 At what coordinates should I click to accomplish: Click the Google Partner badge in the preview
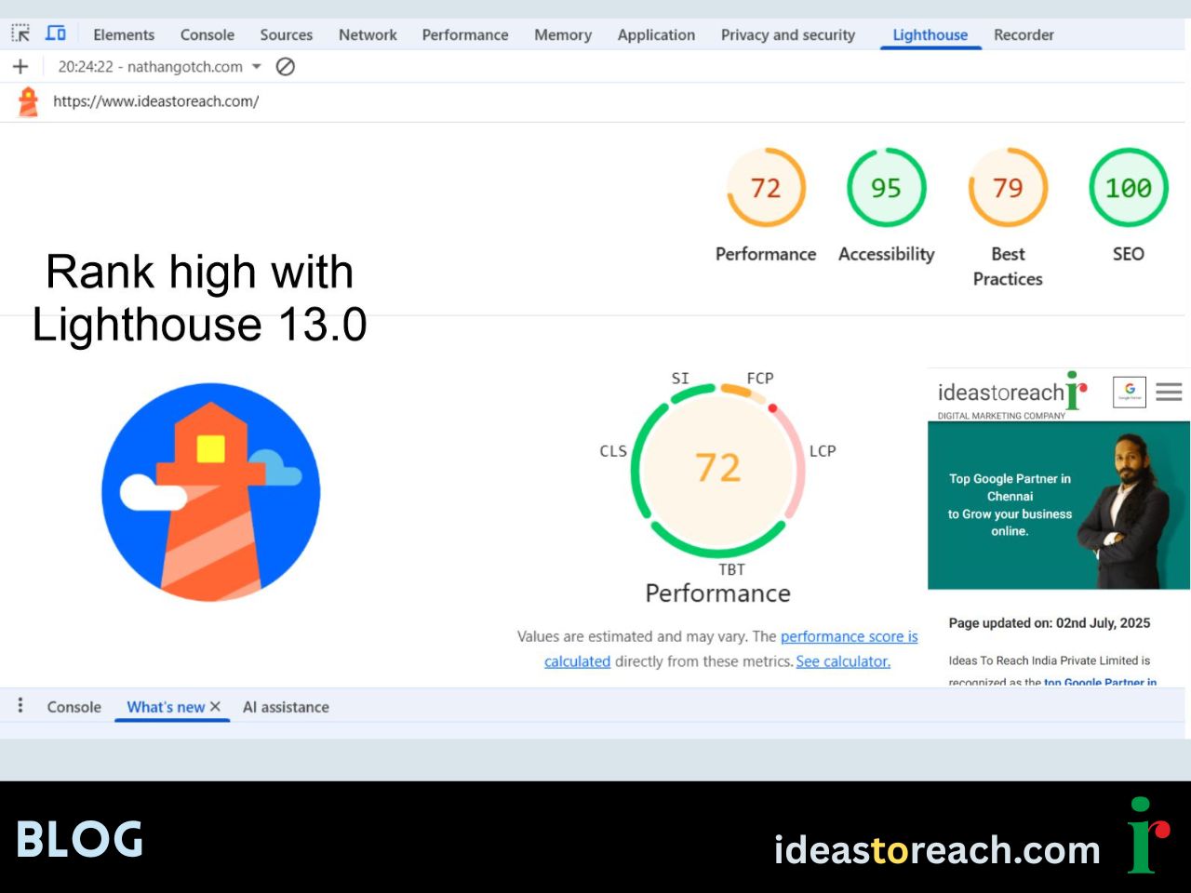[1129, 392]
